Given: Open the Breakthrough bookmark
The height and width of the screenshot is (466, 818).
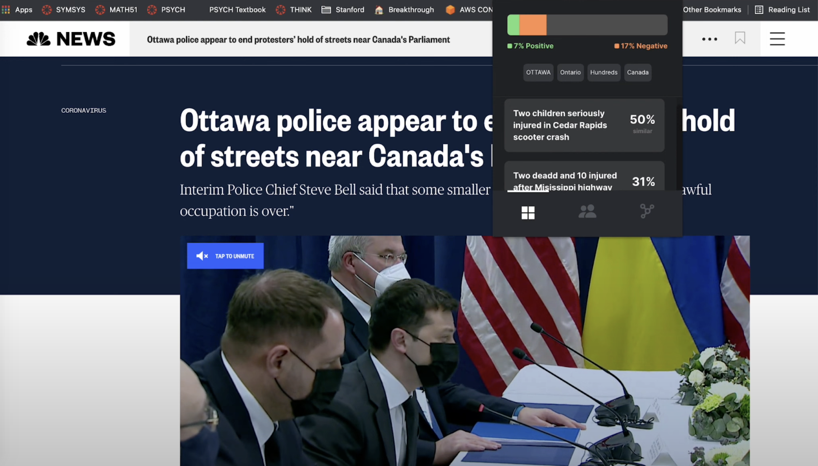Looking at the screenshot, I should (404, 10).
